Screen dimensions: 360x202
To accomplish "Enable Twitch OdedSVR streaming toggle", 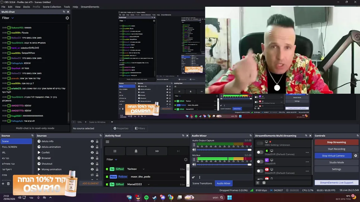I will 260,162.
